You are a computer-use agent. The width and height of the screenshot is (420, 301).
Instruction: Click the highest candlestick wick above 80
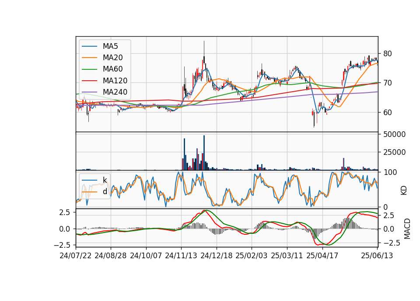pos(204,48)
